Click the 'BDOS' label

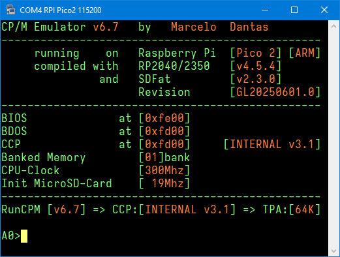tap(14, 131)
